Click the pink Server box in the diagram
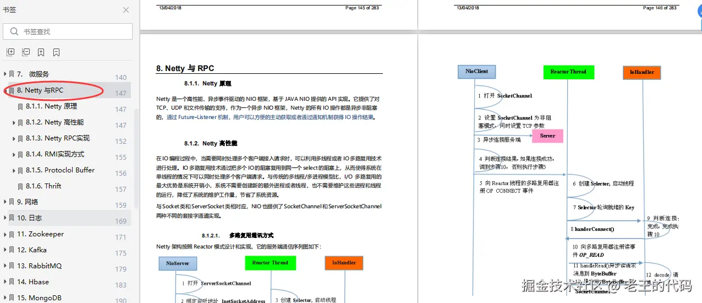This screenshot has width=702, height=303. point(547,136)
